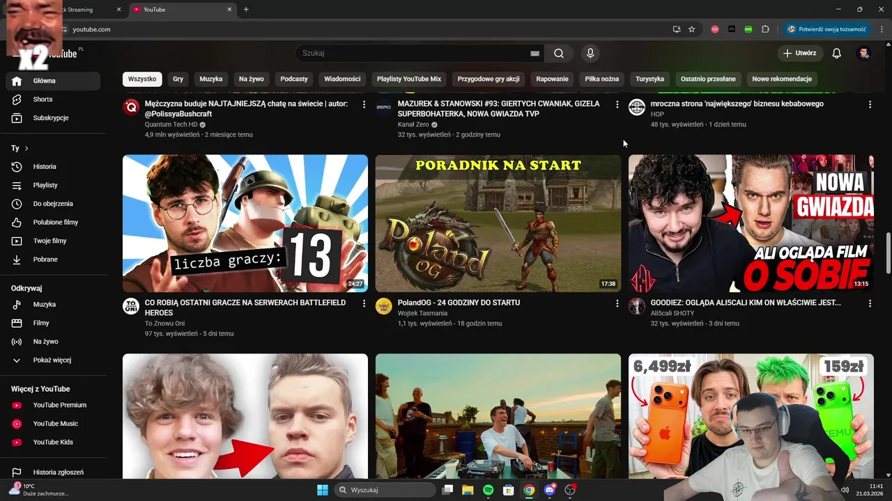Open Muzyka under Odkrywaj
The width and height of the screenshot is (892, 501).
[x=54, y=305]
